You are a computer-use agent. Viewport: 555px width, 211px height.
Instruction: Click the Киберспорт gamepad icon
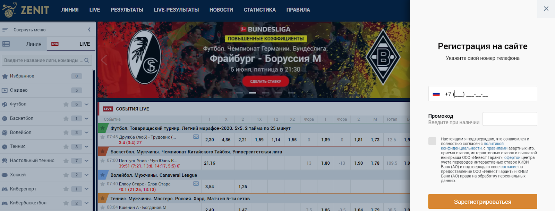(x=5, y=189)
